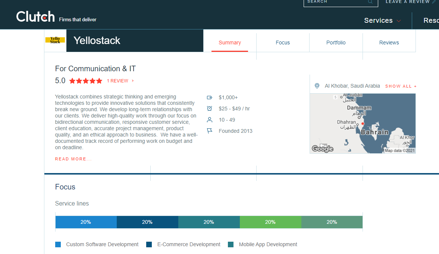The image size is (439, 254).
Task: Click the pencil icon beside Leave a Review
Action: 434,2
